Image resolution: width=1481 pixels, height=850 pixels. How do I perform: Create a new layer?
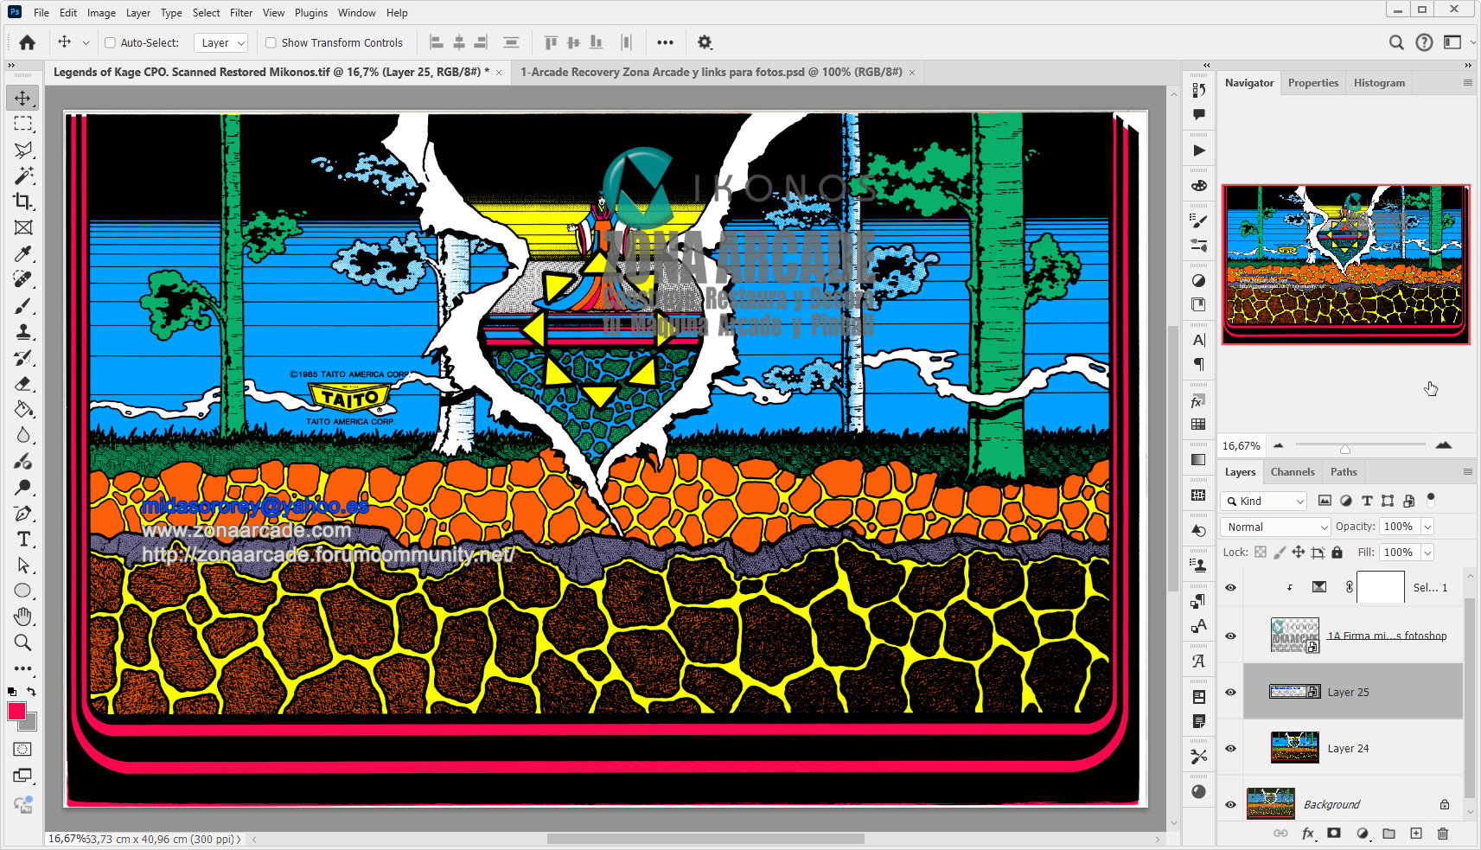click(x=1415, y=834)
